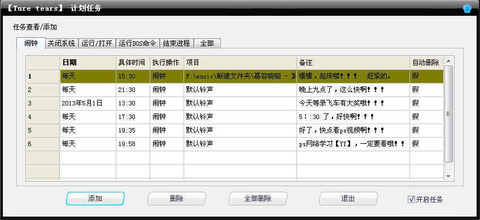
Task: Select row header number 1
Action: (43, 77)
